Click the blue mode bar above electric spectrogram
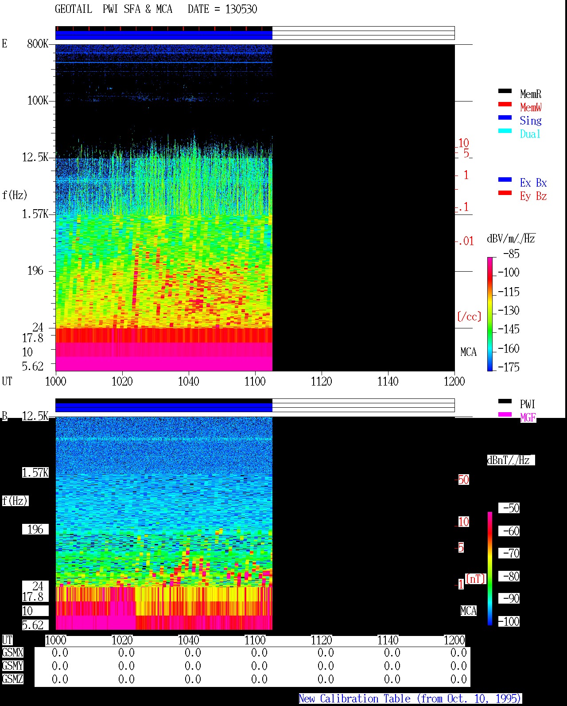Image resolution: width=567 pixels, height=706 pixels. [164, 35]
